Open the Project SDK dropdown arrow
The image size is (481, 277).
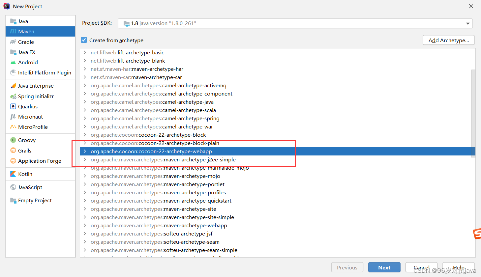(467, 23)
